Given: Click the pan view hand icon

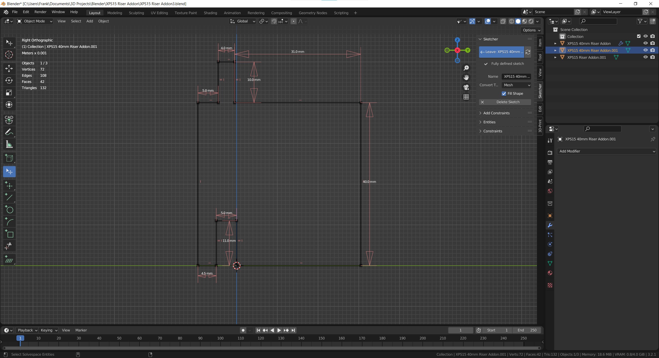Looking at the screenshot, I should pos(466,78).
